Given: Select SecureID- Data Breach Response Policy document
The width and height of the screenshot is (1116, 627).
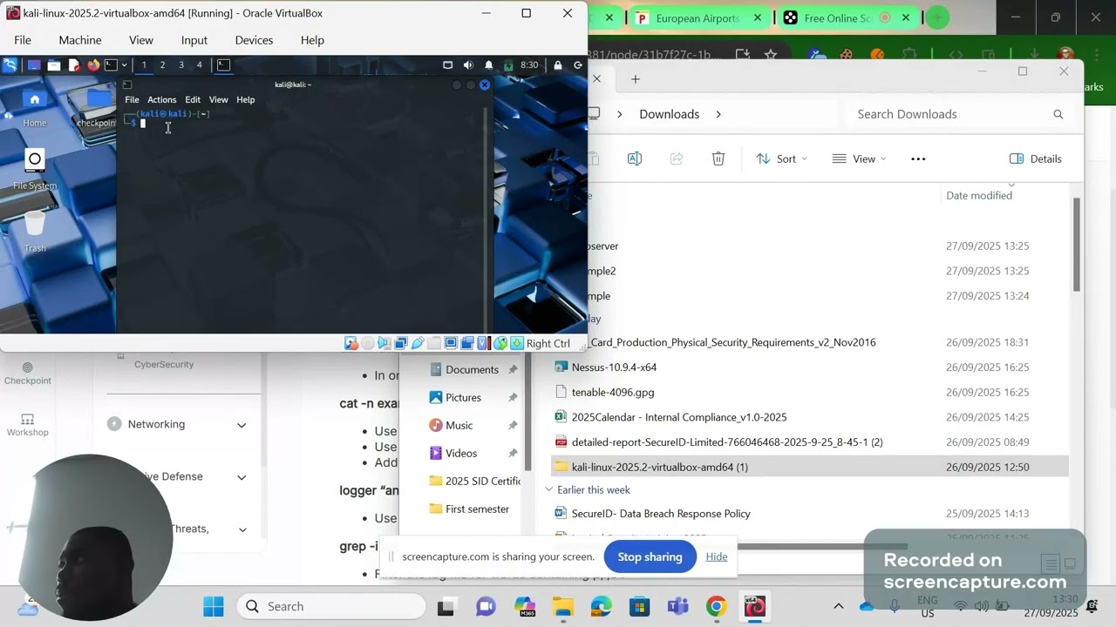Looking at the screenshot, I should point(661,514).
